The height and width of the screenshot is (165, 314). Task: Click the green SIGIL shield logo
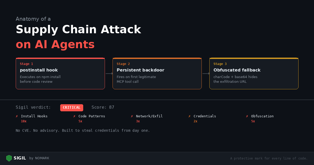[9, 158]
